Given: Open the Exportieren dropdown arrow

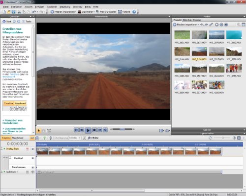Looking at the screenshot, I should pos(94,12).
